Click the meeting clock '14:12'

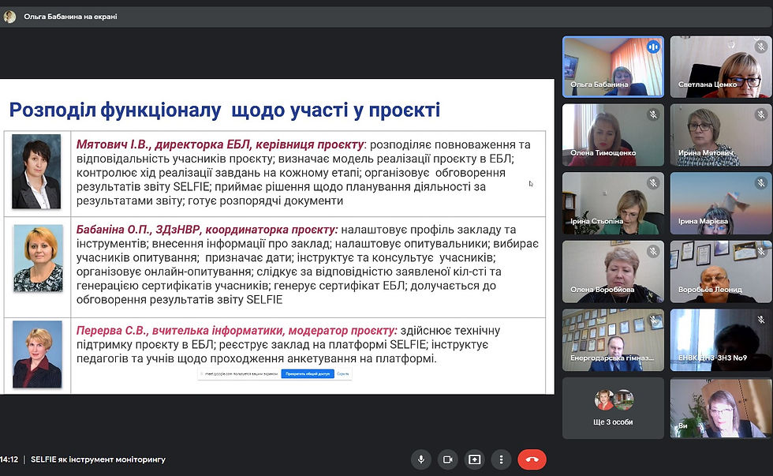[x=9, y=459]
